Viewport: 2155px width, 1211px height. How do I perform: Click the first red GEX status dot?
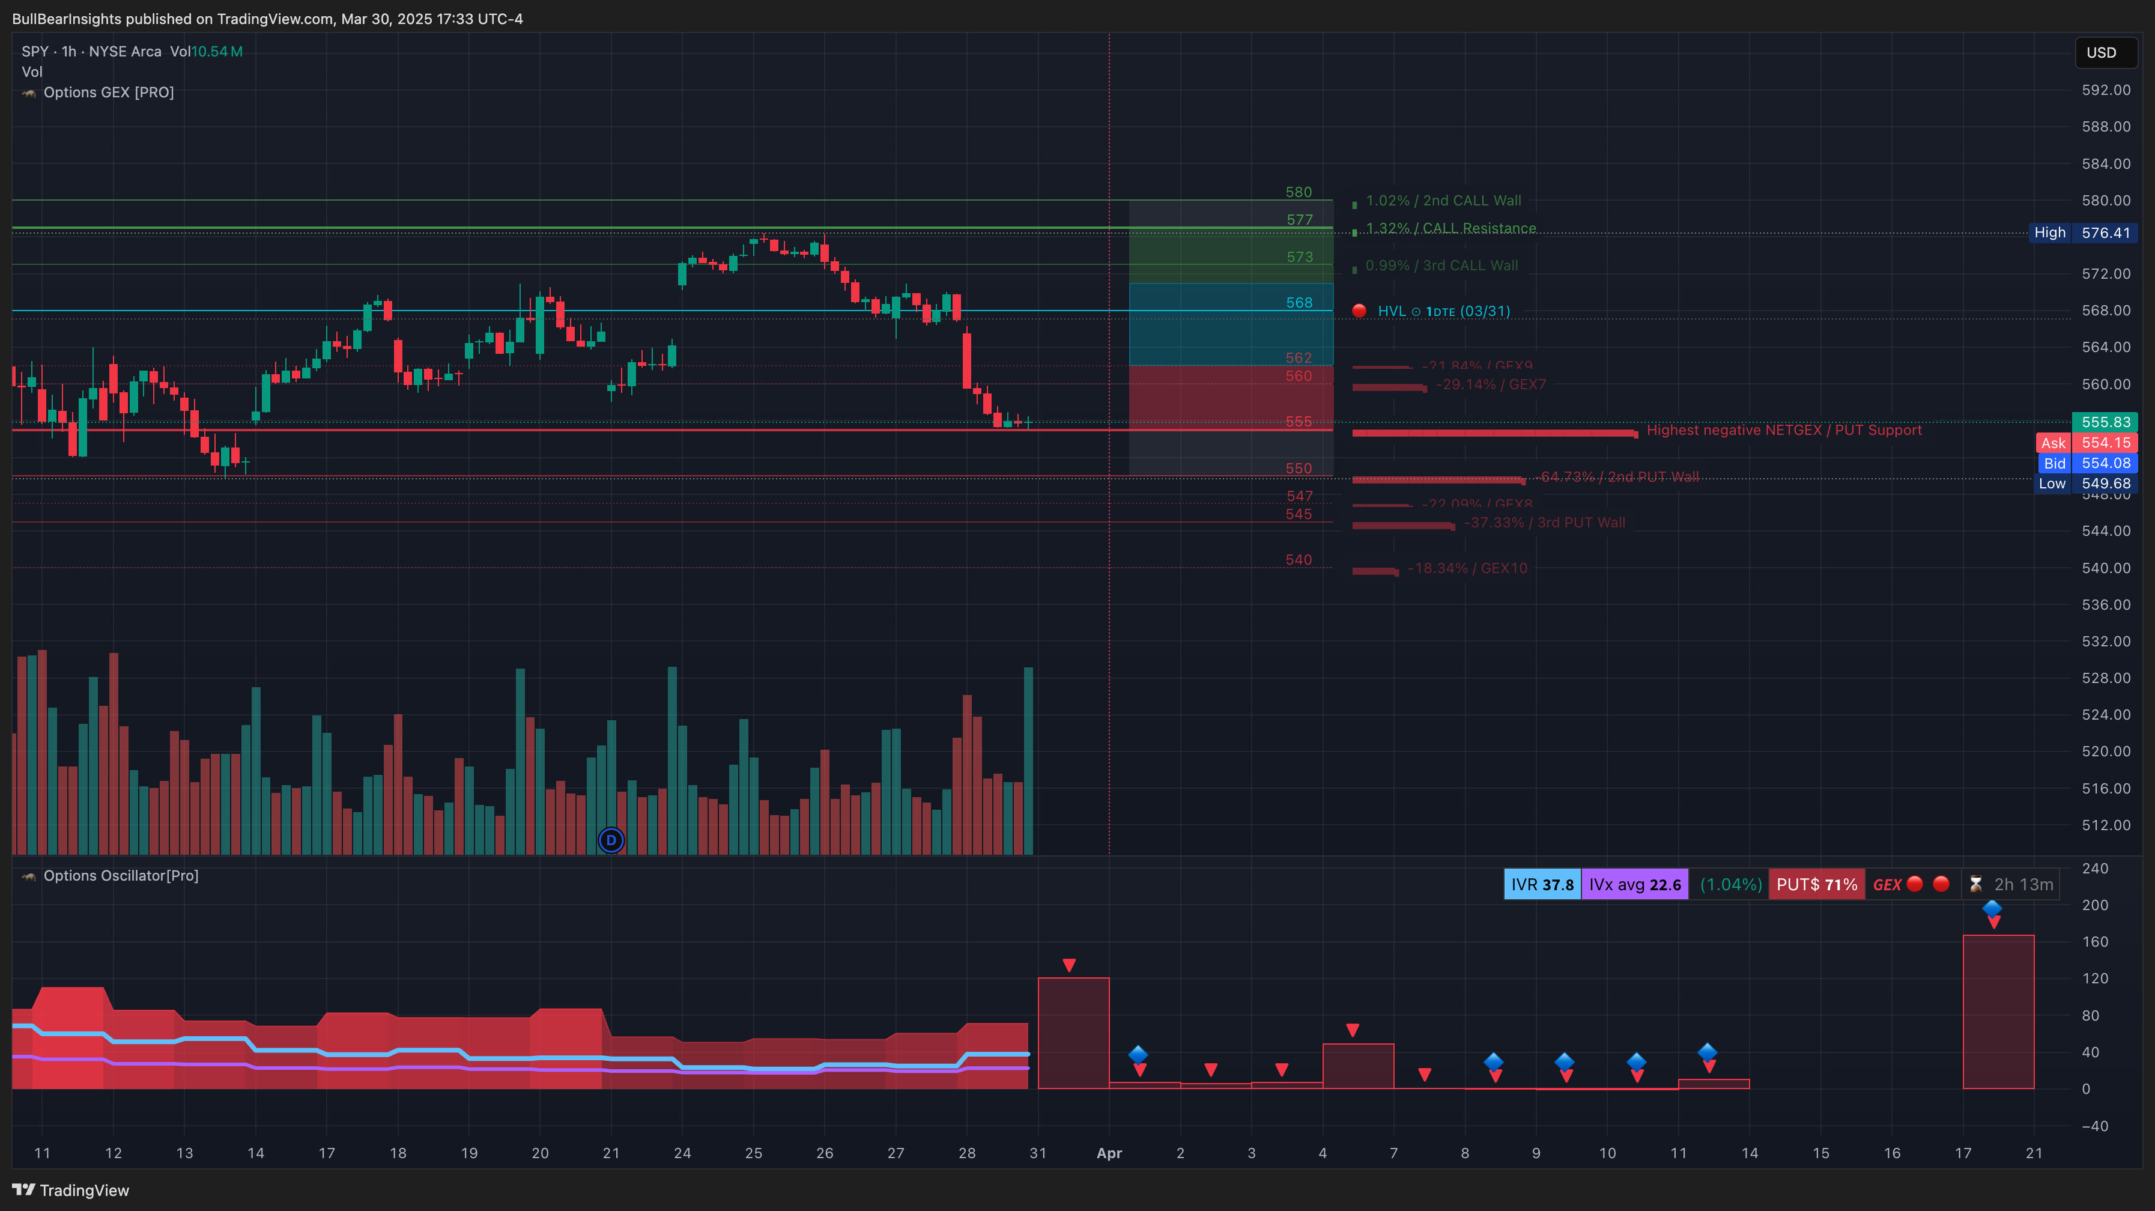click(1915, 884)
